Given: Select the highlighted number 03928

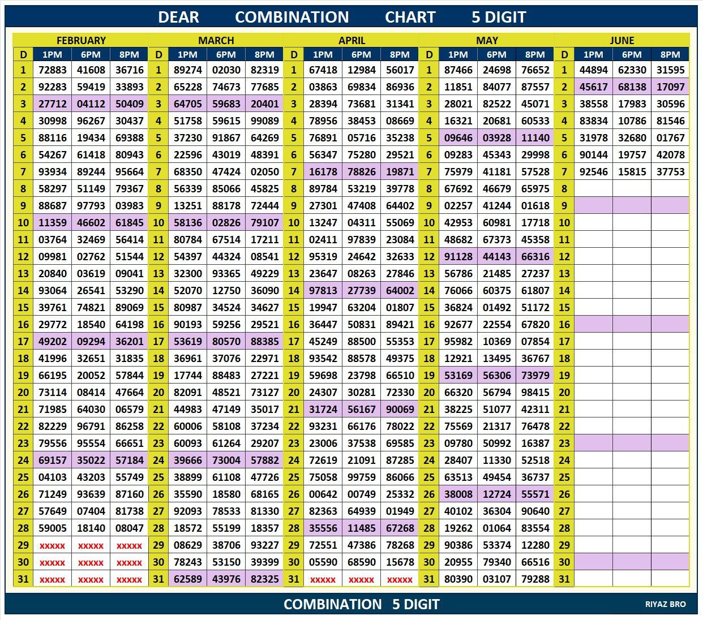Looking at the screenshot, I should 496,138.
